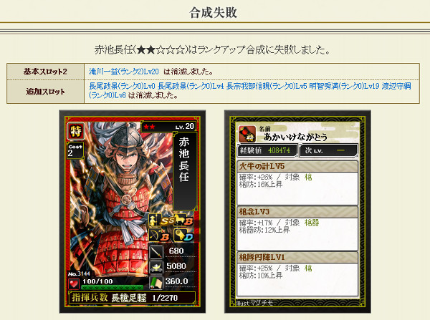
Task: Click the siege weapon D aptitude icon
Action: 183,235
